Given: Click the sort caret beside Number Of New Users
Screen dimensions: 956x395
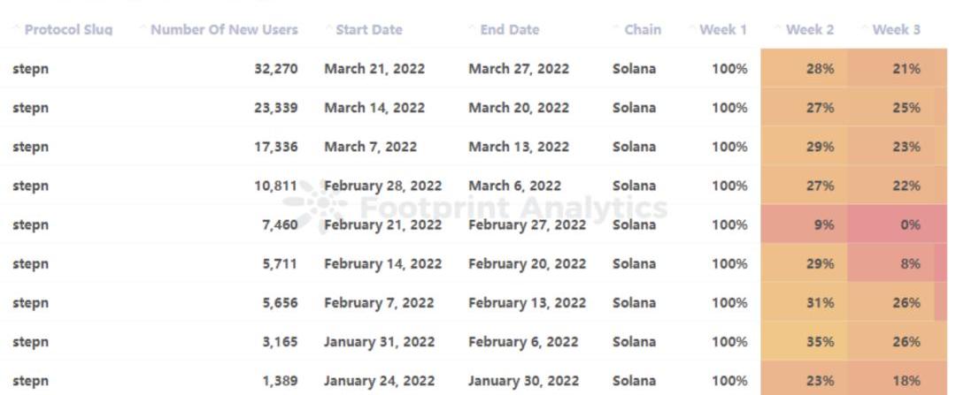Looking at the screenshot, I should [143, 29].
